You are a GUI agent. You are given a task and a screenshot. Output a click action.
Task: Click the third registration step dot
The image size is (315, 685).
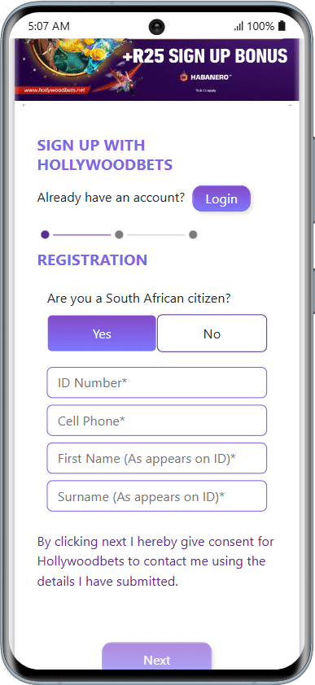pos(193,235)
